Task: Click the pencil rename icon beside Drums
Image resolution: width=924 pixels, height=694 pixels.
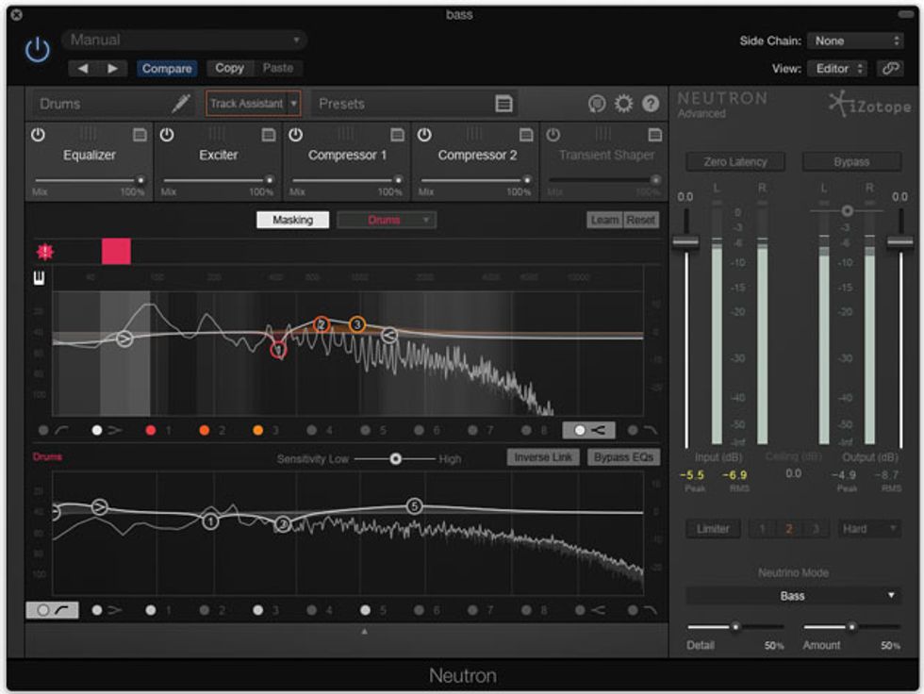Action: pyautogui.click(x=181, y=103)
